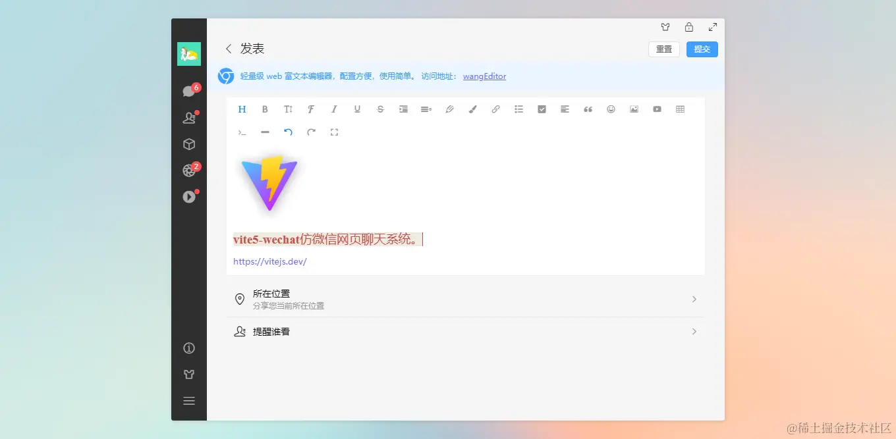Screen dimensions: 896x439
Task: Open the wangEditor link
Action: coord(484,76)
